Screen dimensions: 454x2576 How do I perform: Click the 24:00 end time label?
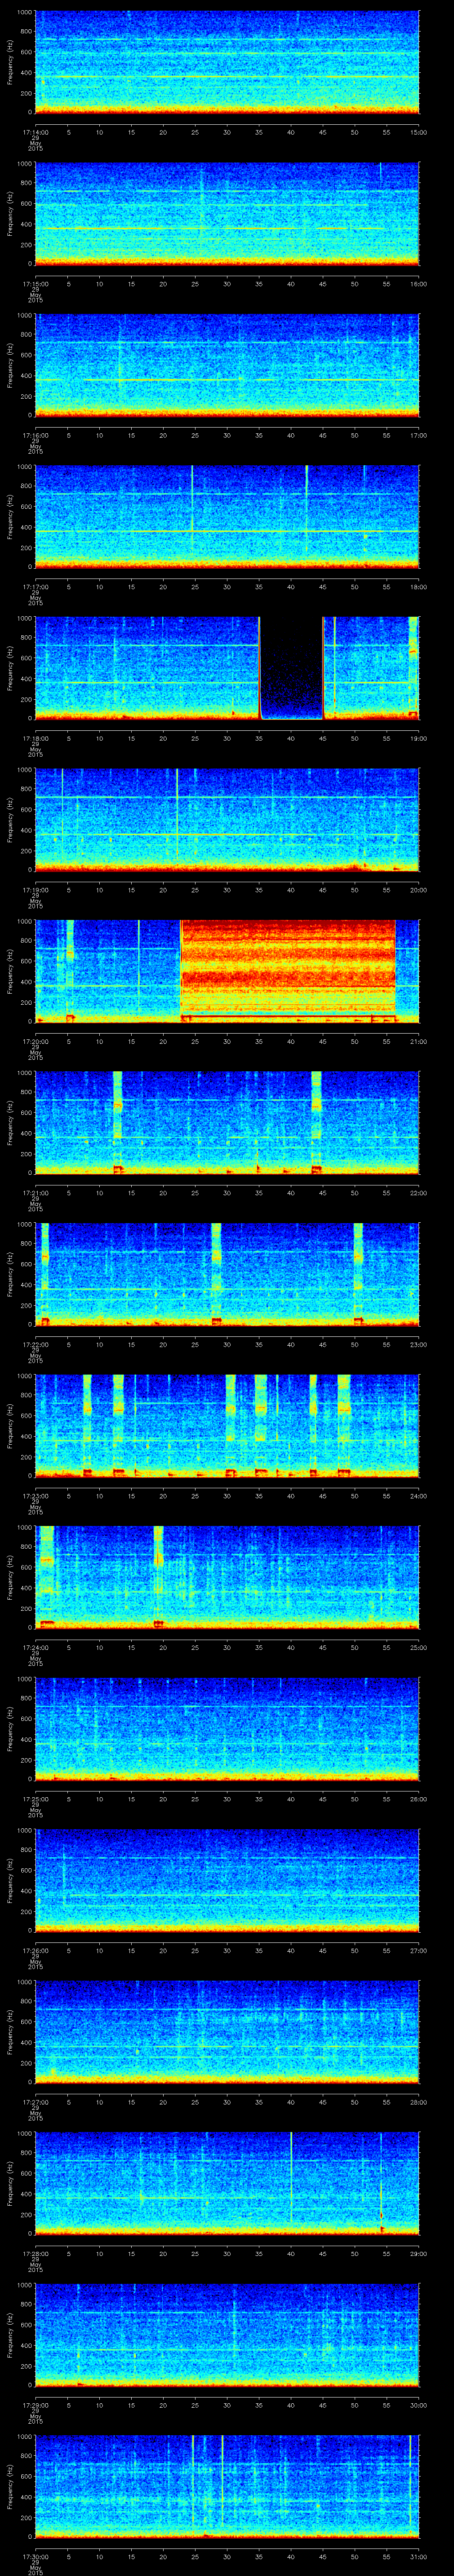point(418,1496)
